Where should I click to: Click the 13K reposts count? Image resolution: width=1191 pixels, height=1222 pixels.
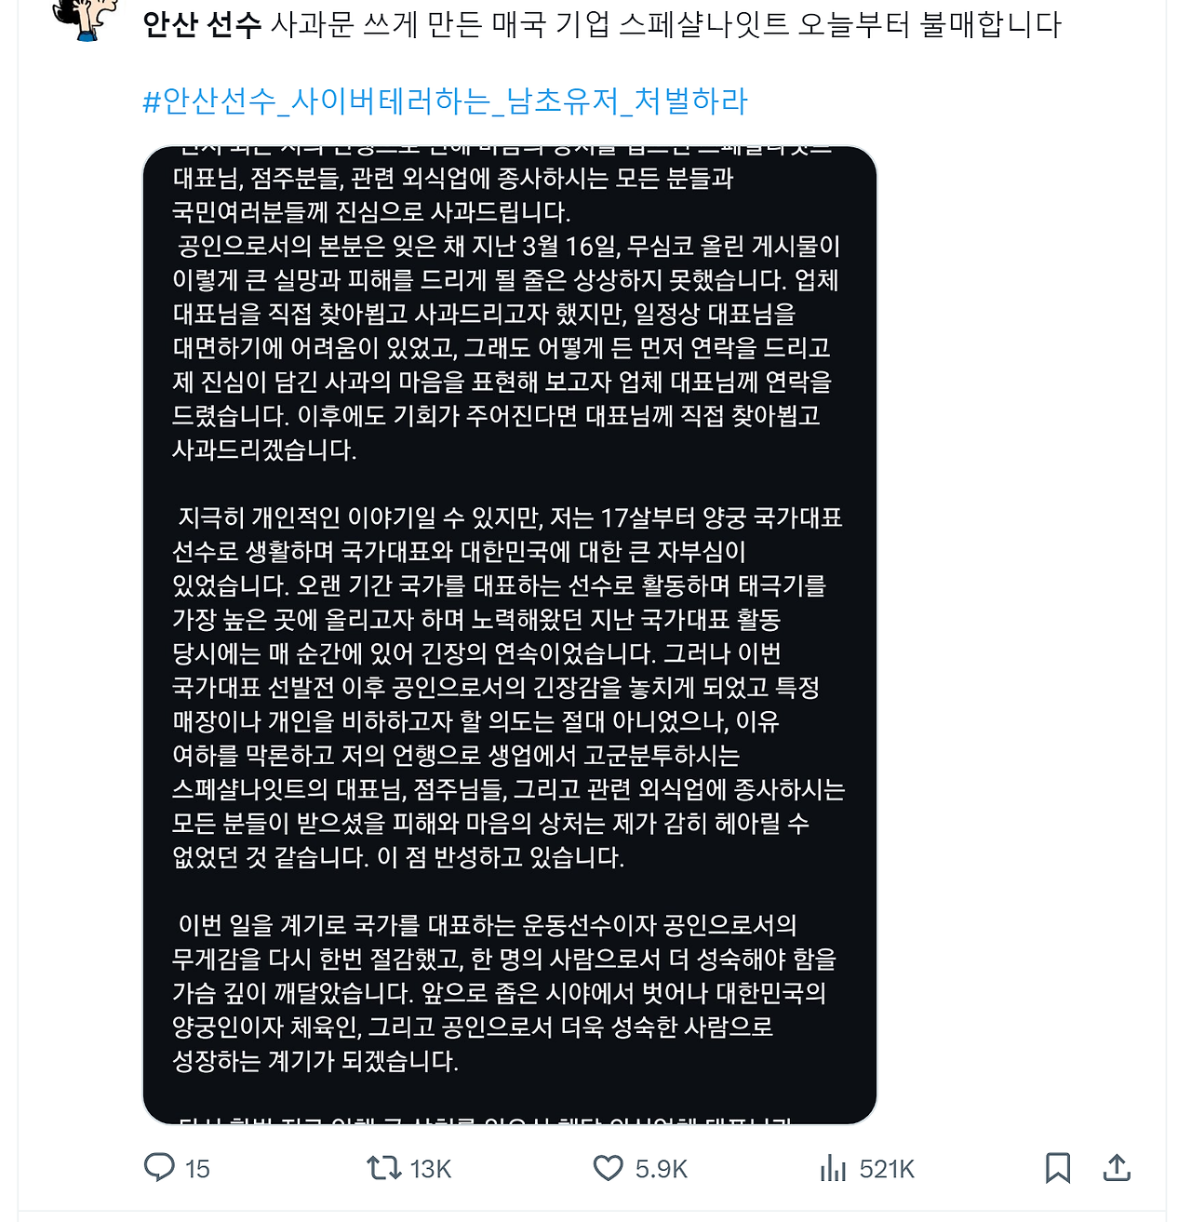tap(431, 1169)
